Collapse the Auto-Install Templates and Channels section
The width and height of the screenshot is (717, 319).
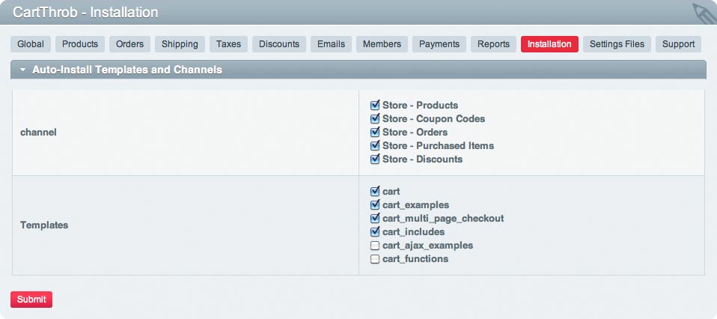click(358, 70)
